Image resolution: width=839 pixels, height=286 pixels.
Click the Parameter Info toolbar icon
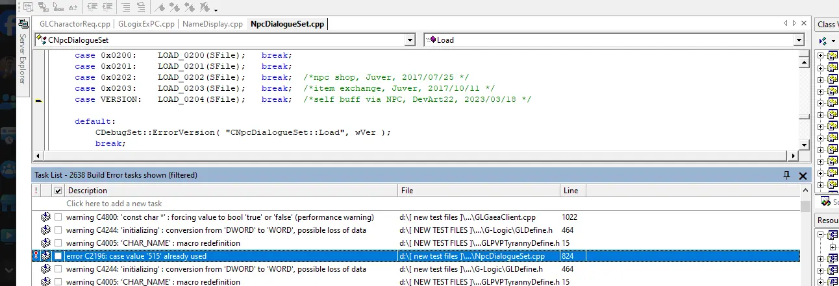click(44, 7)
